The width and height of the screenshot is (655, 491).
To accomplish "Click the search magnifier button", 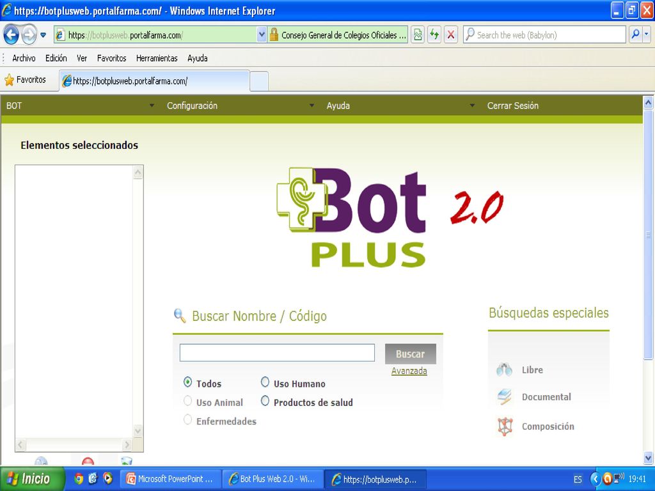I will 635,35.
